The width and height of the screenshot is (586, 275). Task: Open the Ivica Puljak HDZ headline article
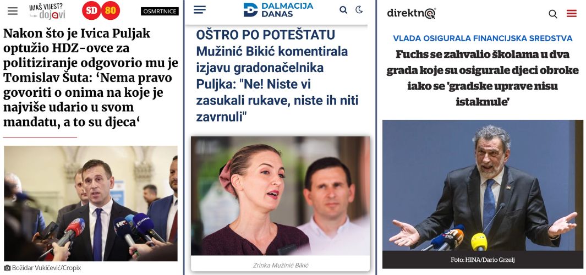click(90, 78)
